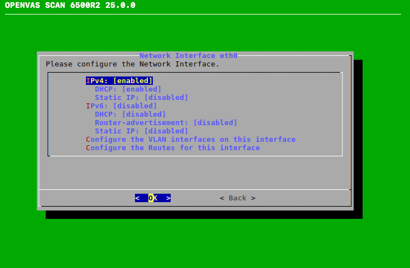
Task: Click the 'Please configure the Network Interface' text
Action: (133, 64)
